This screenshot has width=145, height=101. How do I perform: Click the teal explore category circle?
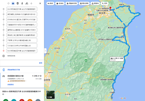coord(14,100)
